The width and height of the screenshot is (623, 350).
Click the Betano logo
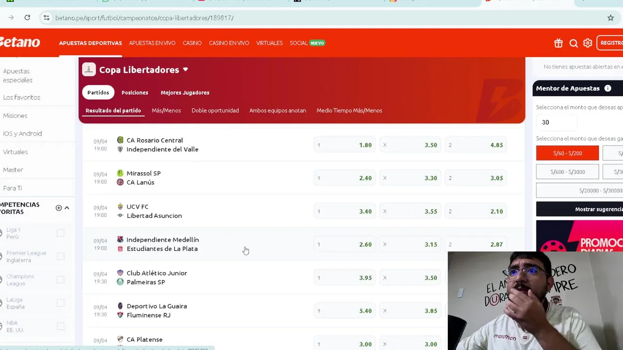pyautogui.click(x=19, y=42)
